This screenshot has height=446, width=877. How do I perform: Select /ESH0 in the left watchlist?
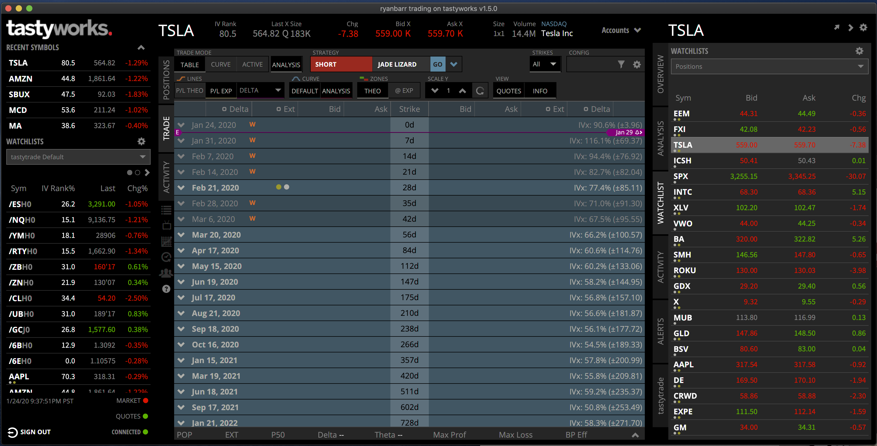pos(78,204)
